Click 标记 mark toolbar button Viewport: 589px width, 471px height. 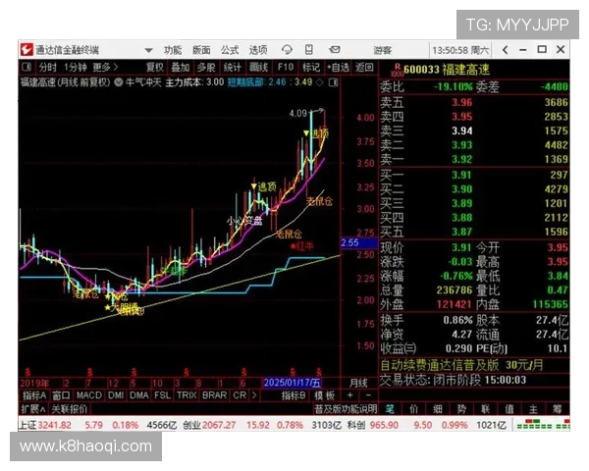tap(311, 68)
